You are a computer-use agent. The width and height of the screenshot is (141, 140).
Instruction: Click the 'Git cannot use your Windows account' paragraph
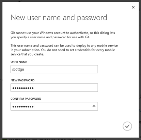(x=63, y=35)
